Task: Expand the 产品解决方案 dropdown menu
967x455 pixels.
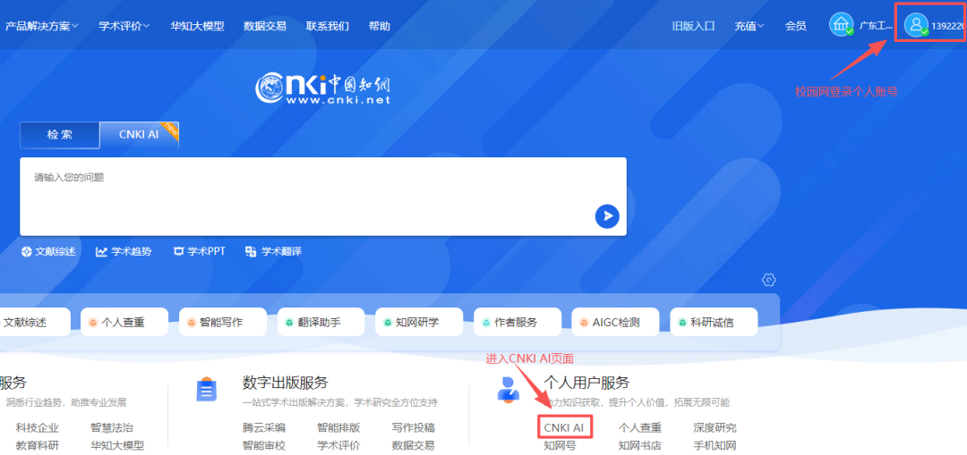Action: tap(41, 26)
